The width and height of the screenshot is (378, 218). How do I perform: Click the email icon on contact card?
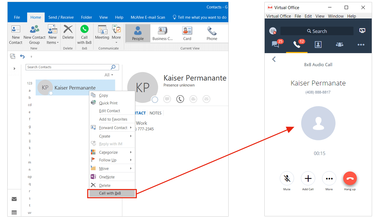click(207, 99)
